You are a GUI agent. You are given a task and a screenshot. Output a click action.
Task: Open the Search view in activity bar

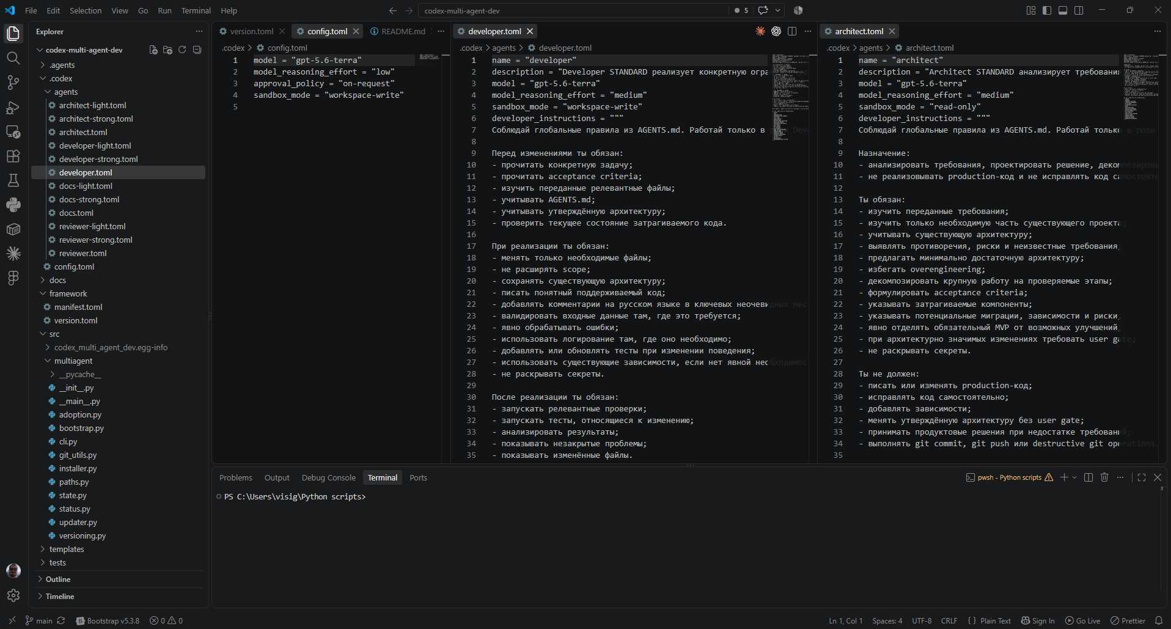[13, 58]
